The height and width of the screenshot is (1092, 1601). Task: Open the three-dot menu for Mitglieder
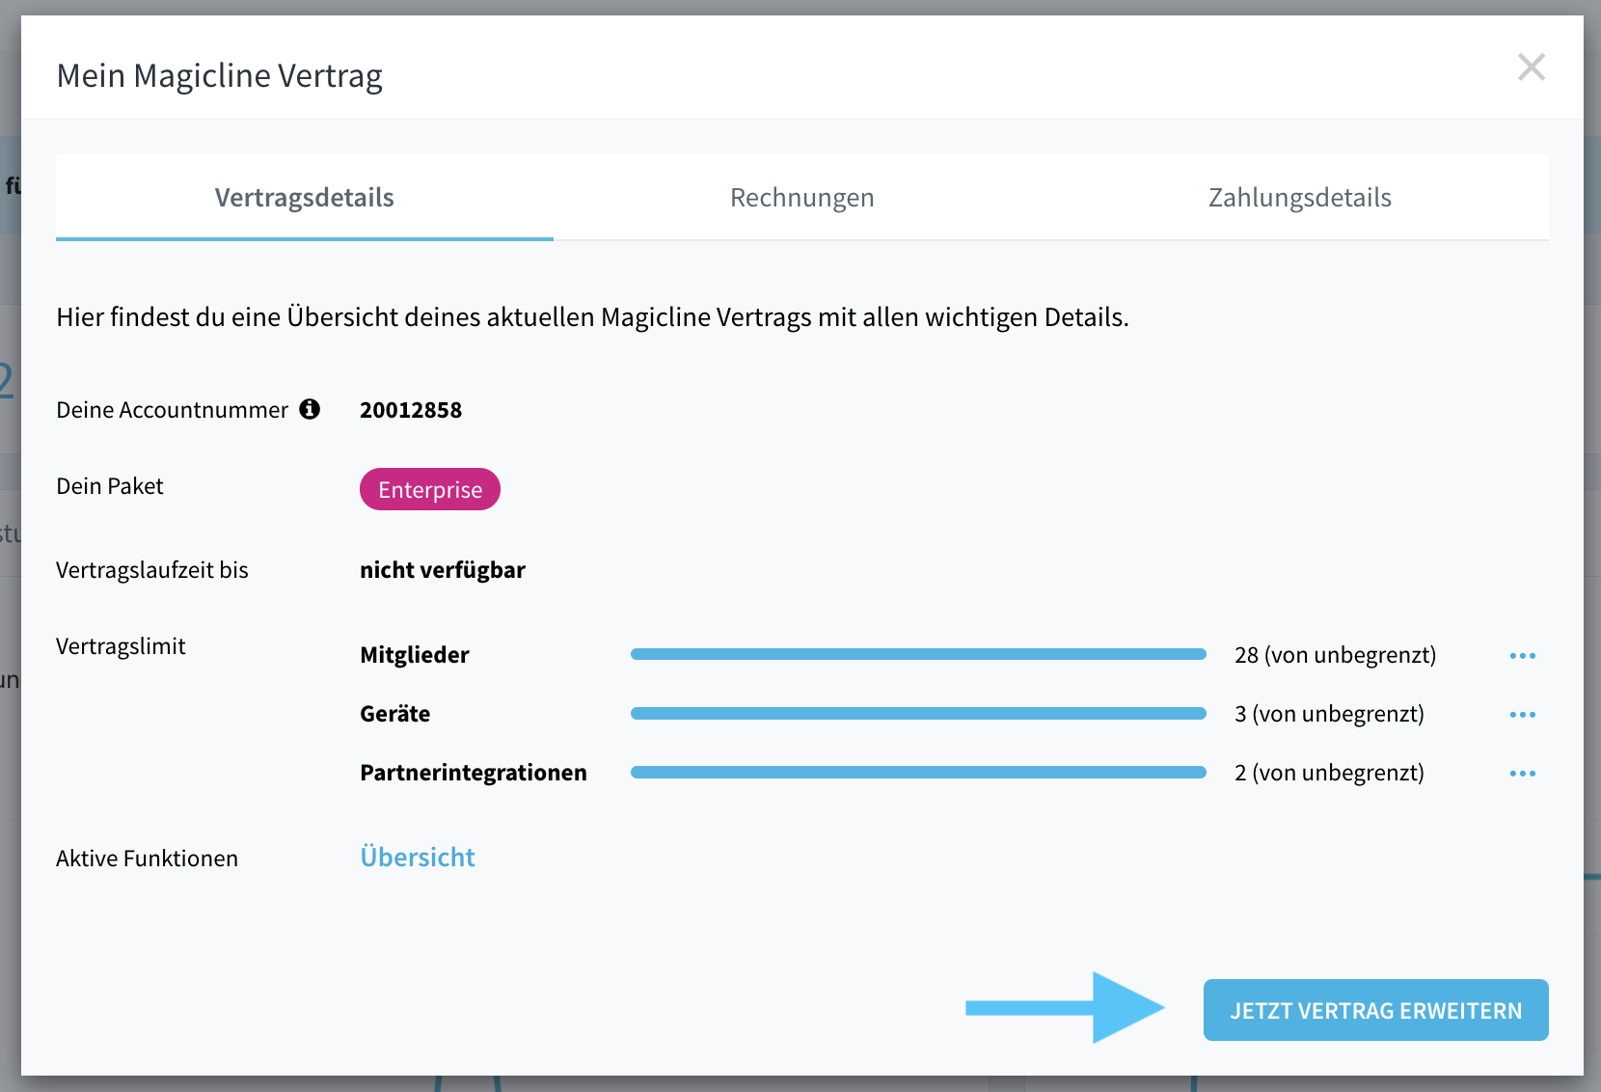click(1522, 656)
